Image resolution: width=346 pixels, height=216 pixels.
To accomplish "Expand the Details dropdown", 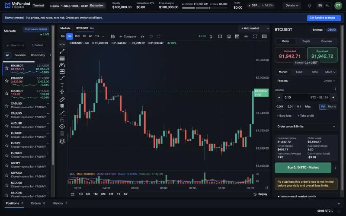I will coord(292,6).
